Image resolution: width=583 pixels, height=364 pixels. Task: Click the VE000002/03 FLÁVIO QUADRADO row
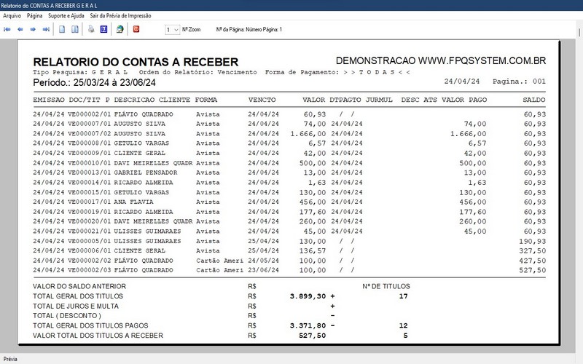289,270
